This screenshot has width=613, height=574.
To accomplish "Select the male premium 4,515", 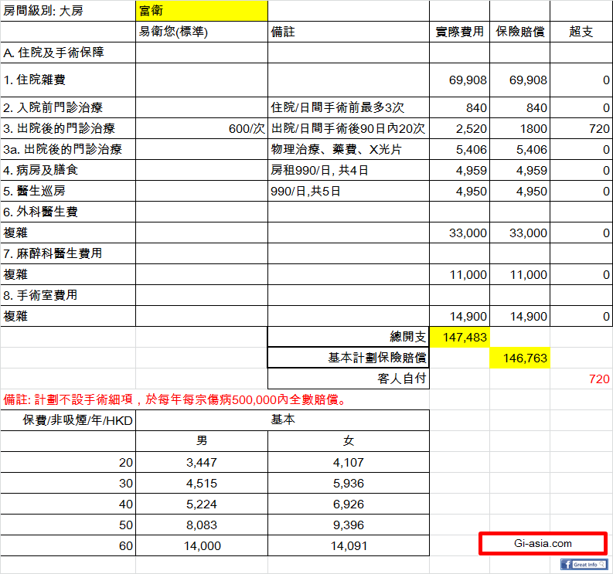I will tap(202, 483).
